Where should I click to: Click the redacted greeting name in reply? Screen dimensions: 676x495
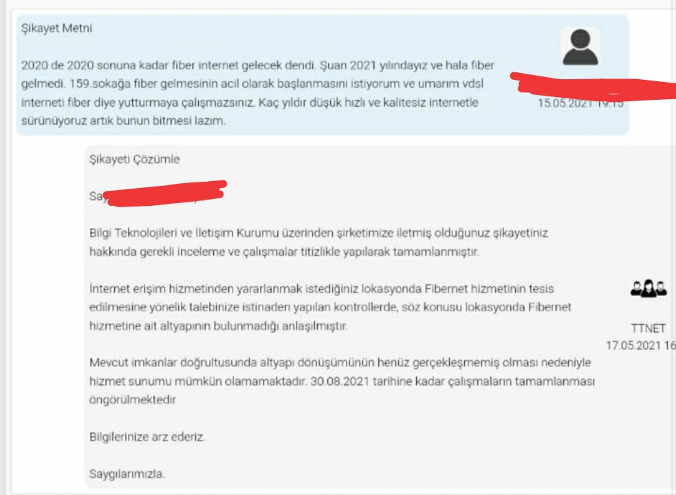tap(164, 193)
